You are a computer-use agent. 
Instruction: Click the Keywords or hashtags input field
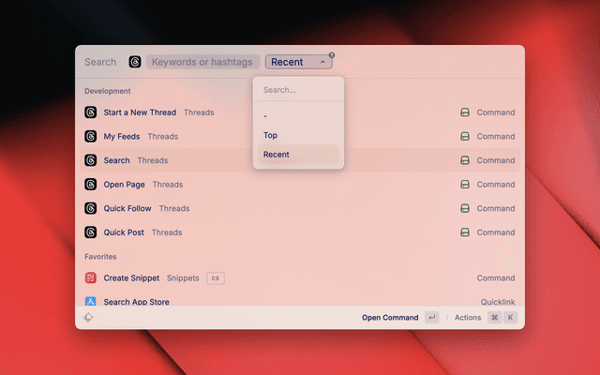[202, 62]
